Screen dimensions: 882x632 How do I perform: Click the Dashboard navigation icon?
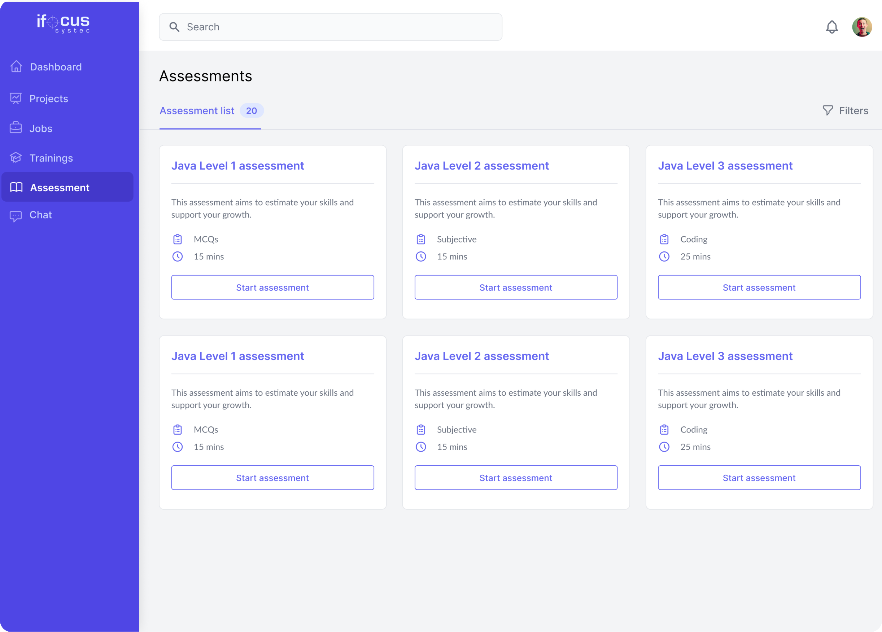pyautogui.click(x=17, y=66)
